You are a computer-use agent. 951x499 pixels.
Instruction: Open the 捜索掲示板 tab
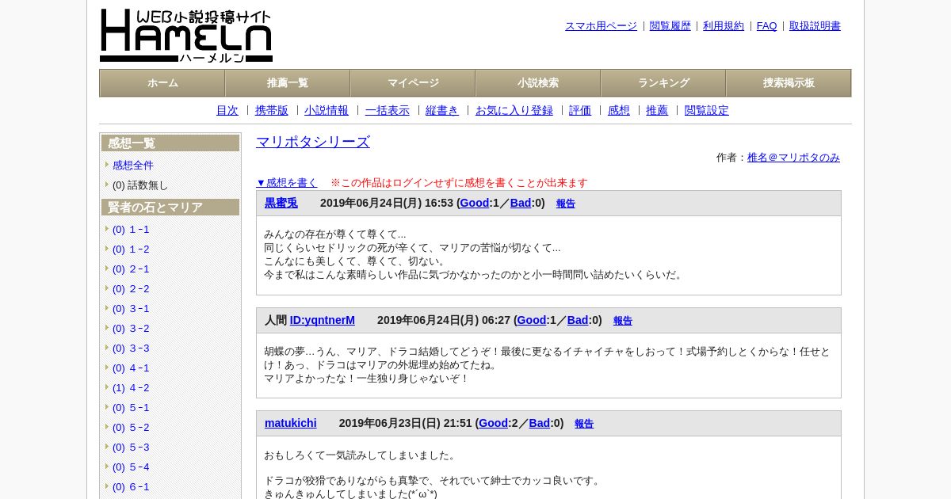[789, 83]
